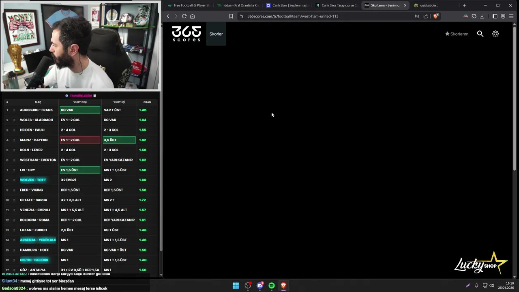Click the TAHMİNLERİM panel title
519x292 pixels.
pos(81,96)
